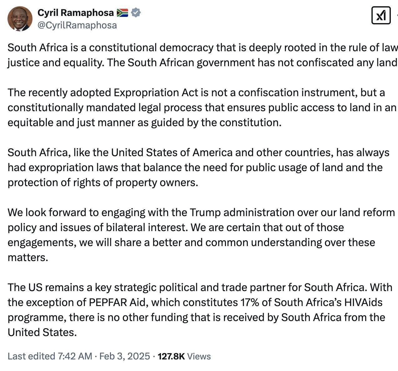This screenshot has width=398, height=371.
Task: Click the paragraph about the Expropriation Act
Action: pos(200,107)
